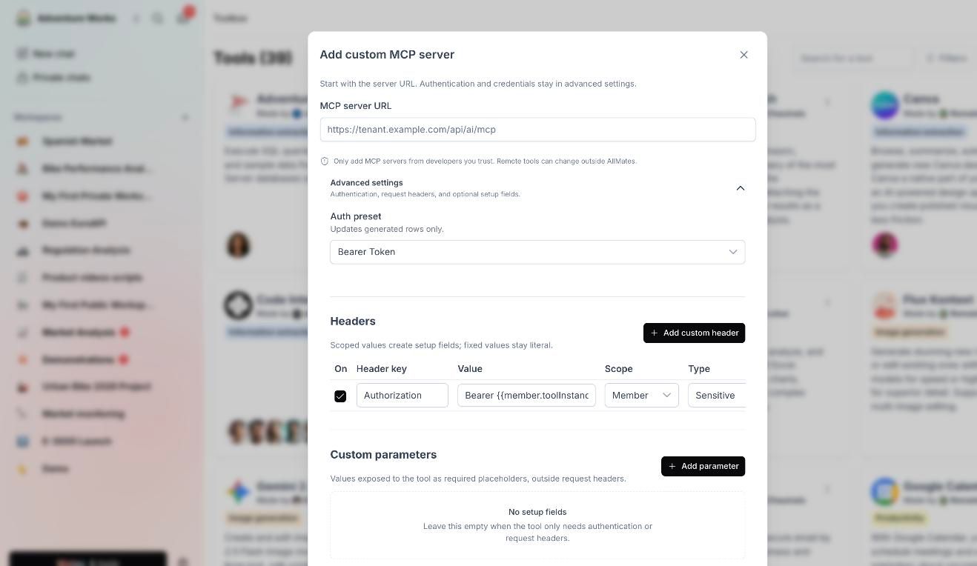This screenshot has width=977, height=566.
Task: Click the MCP server URL field
Action: [x=537, y=130]
